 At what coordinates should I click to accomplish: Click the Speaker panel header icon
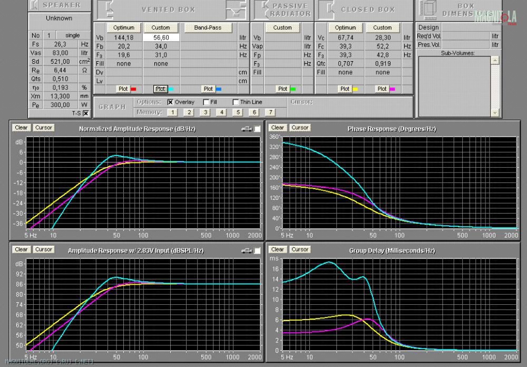[x=34, y=6]
